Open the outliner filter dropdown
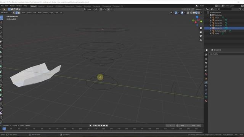The width and height of the screenshot is (244, 137). (241, 9)
